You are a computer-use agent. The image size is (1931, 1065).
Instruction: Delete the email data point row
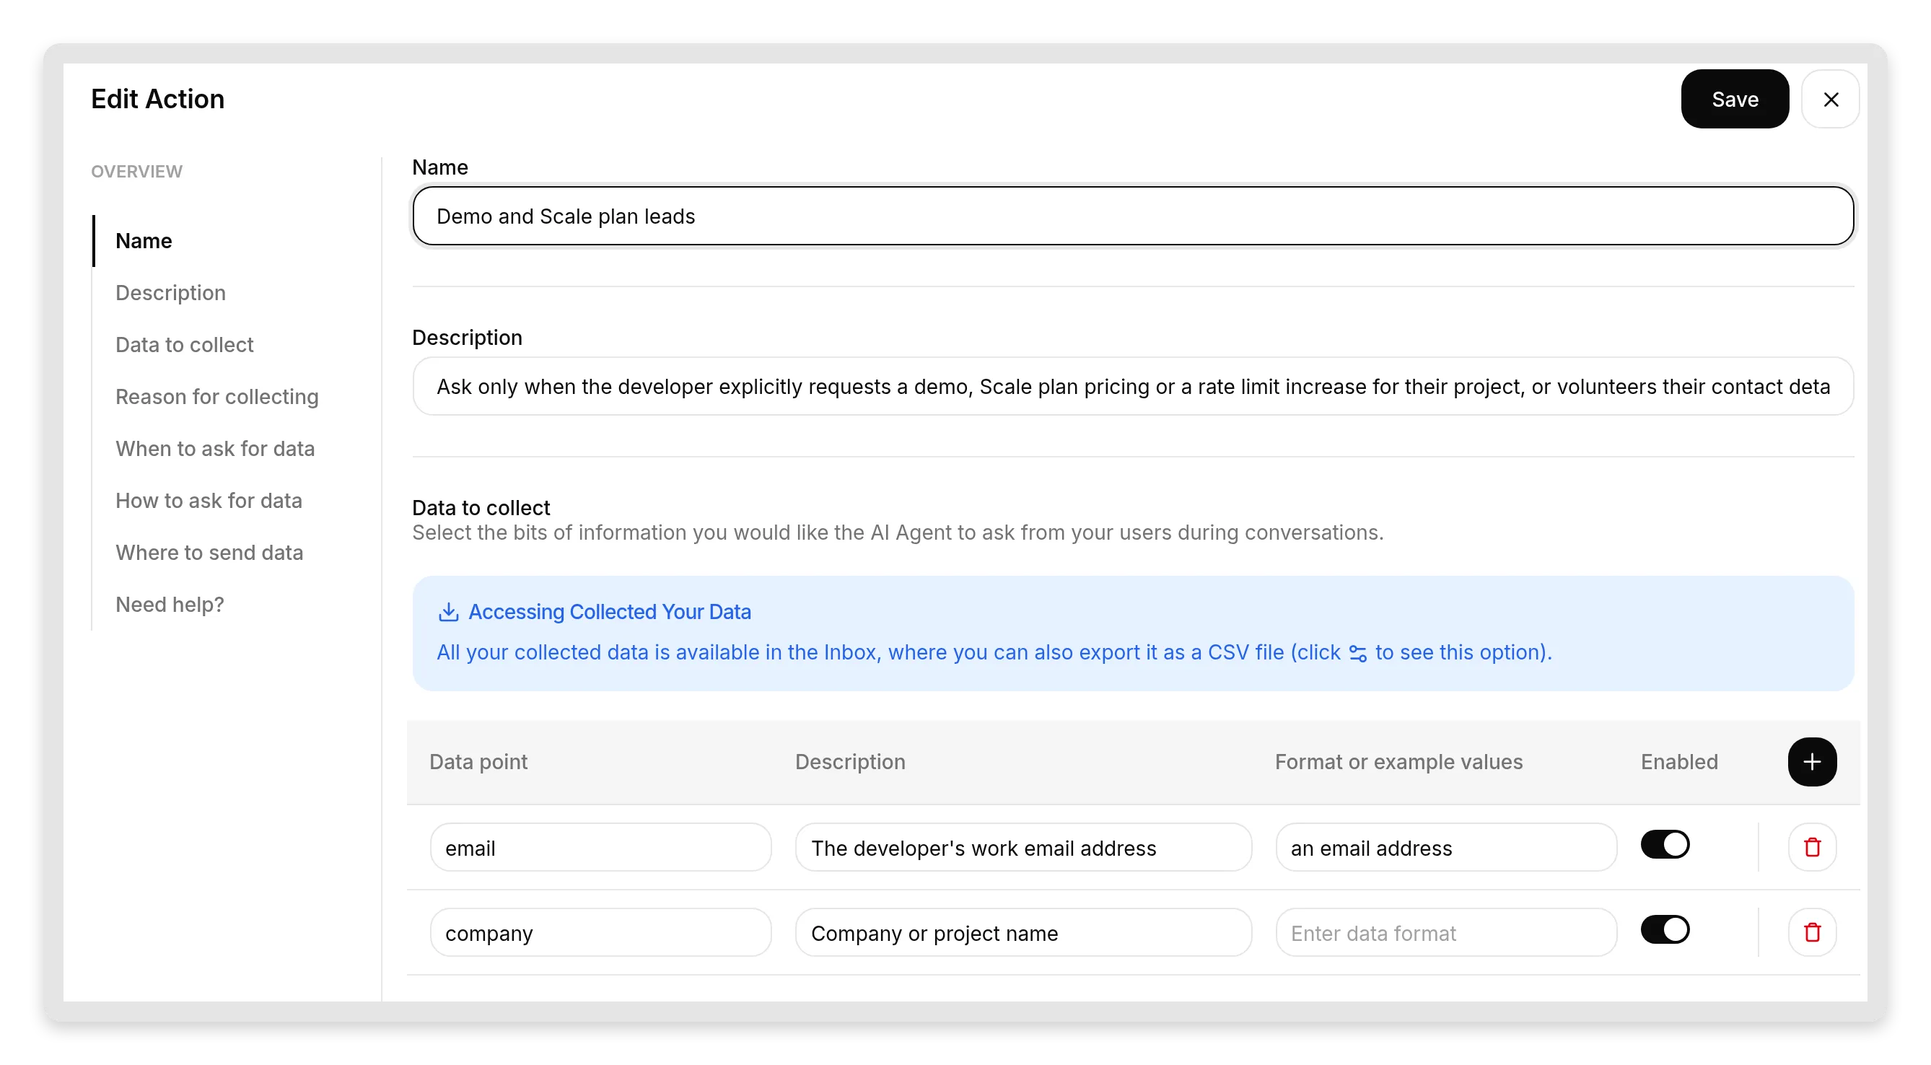click(x=1811, y=847)
